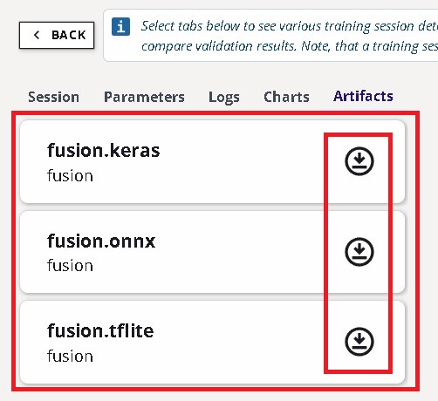Download the fusion.onnx artifact
The height and width of the screenshot is (401, 438).
click(x=359, y=252)
